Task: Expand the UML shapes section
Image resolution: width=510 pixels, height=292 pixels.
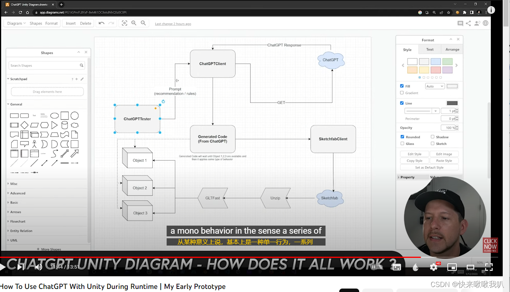Action: [13, 240]
